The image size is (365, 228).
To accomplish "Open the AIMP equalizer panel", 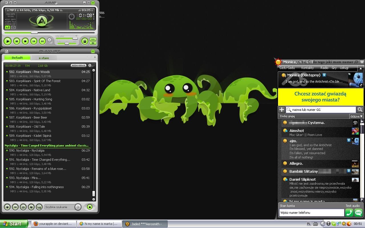I will click(93, 39).
